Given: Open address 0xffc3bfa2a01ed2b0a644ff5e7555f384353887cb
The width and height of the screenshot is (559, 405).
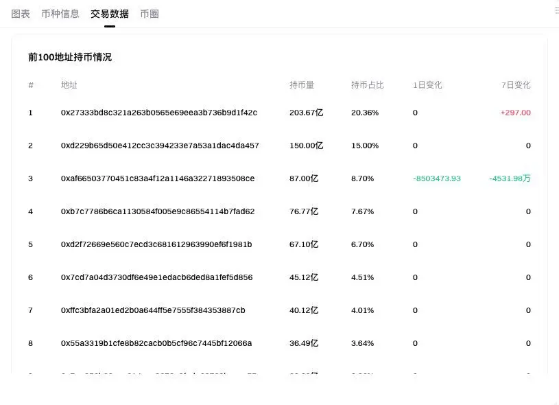Looking at the screenshot, I should point(153,310).
